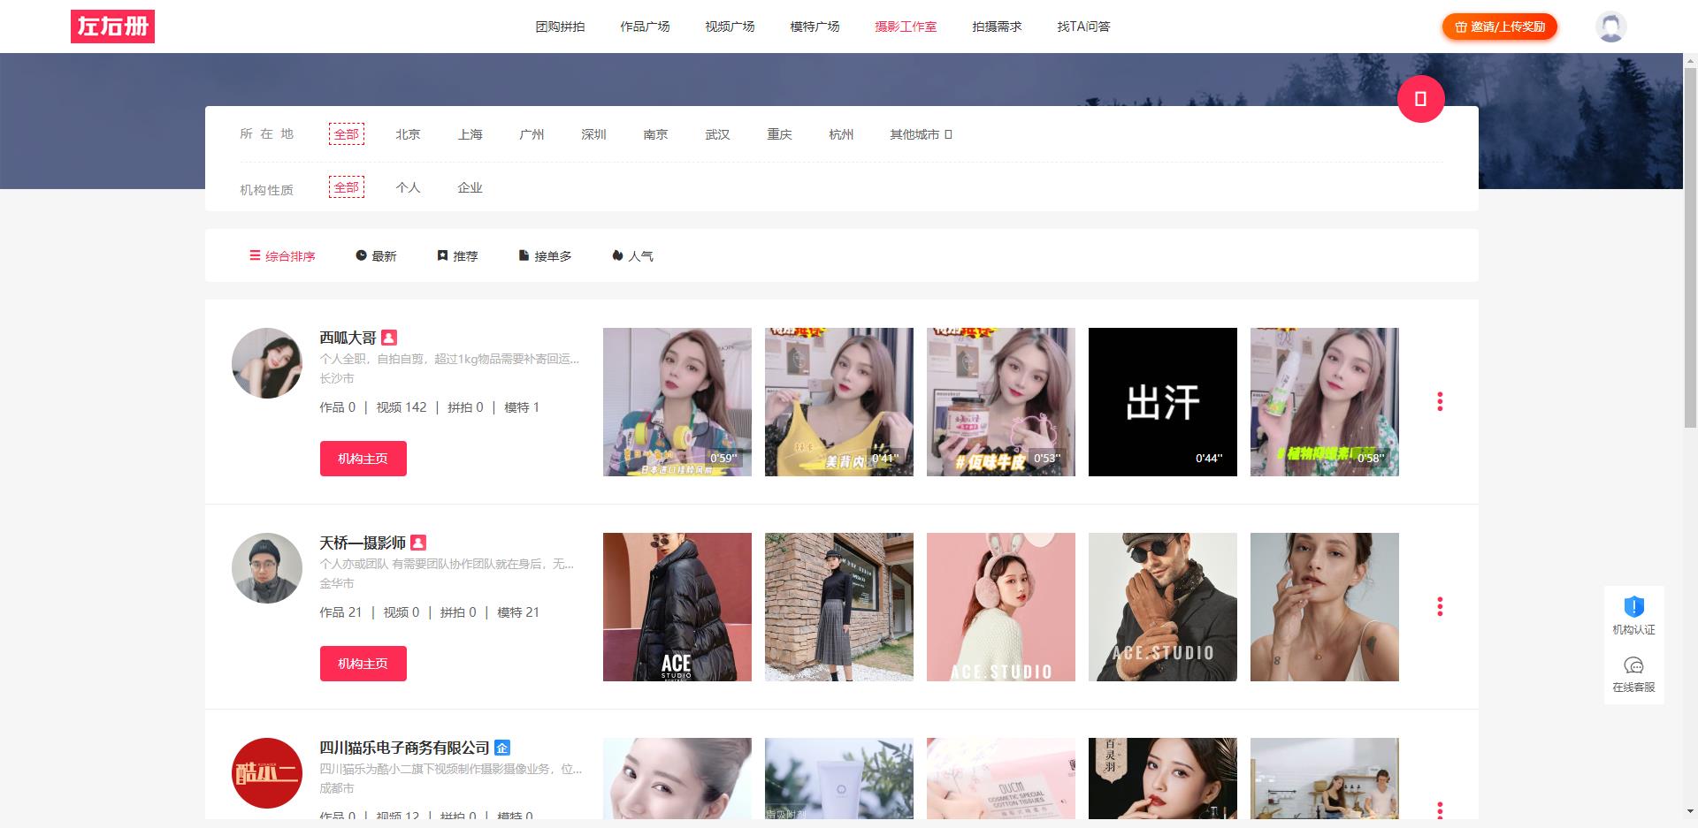Open 天桥—摄影师 studio name link

[x=363, y=543]
